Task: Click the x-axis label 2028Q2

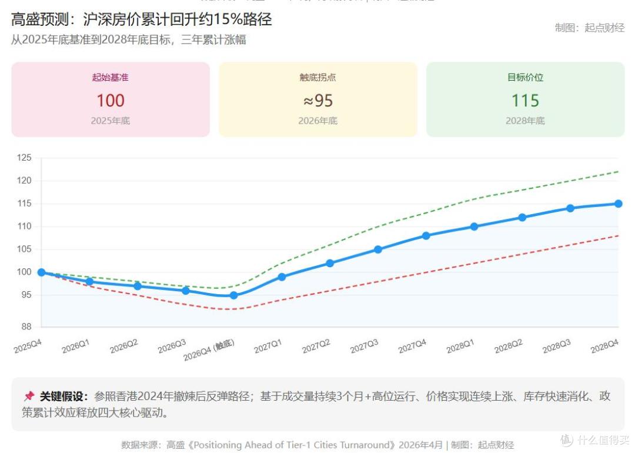Action: click(508, 347)
